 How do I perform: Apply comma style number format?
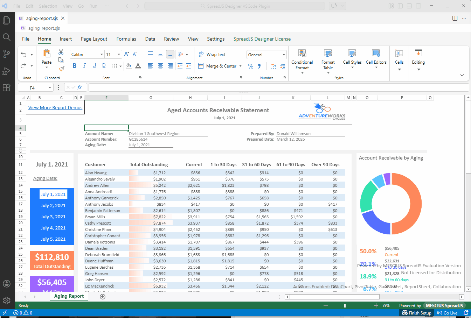click(x=259, y=66)
